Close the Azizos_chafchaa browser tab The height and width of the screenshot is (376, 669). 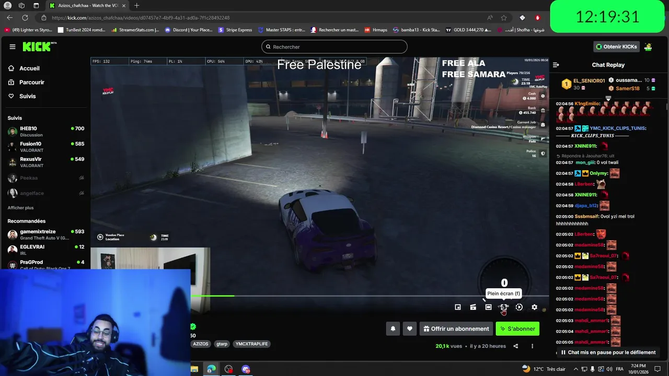tap(123, 5)
